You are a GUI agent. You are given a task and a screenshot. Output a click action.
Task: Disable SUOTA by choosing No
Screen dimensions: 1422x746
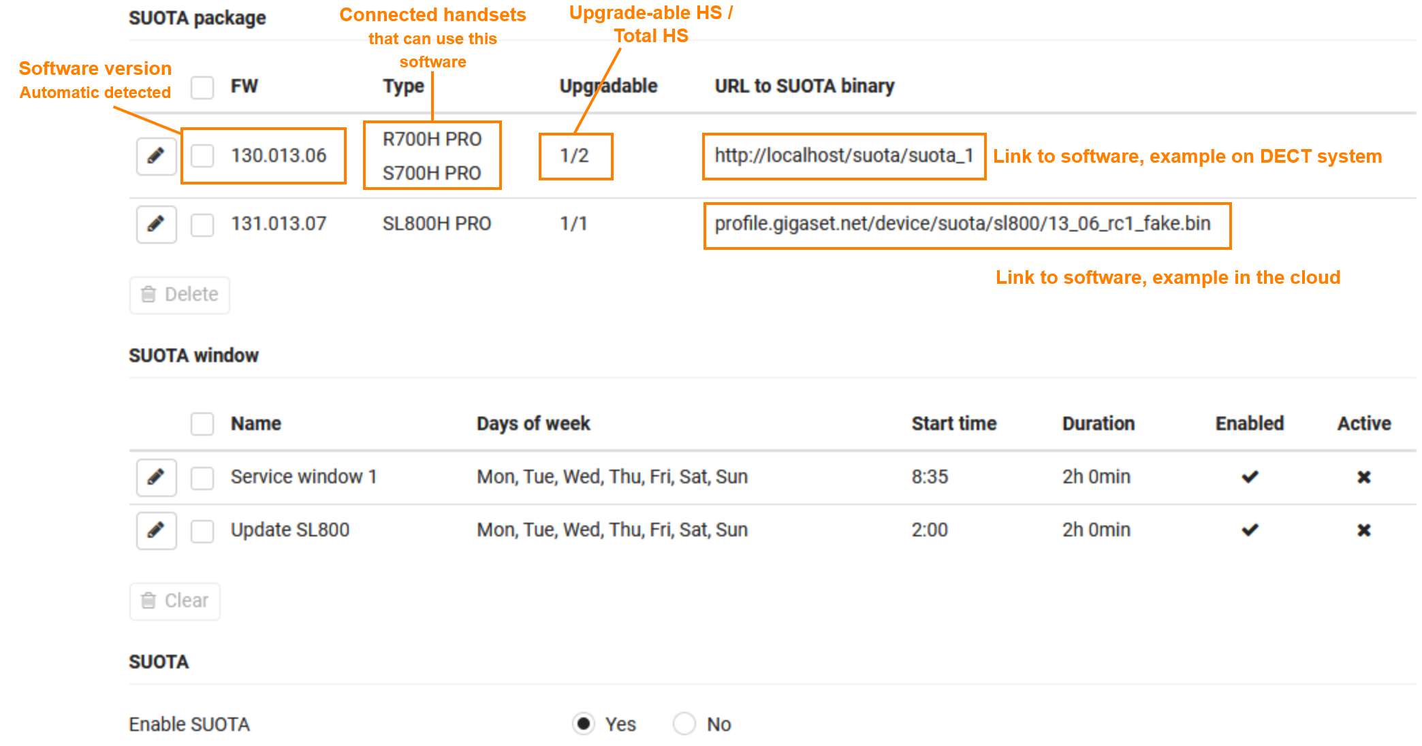tap(684, 724)
